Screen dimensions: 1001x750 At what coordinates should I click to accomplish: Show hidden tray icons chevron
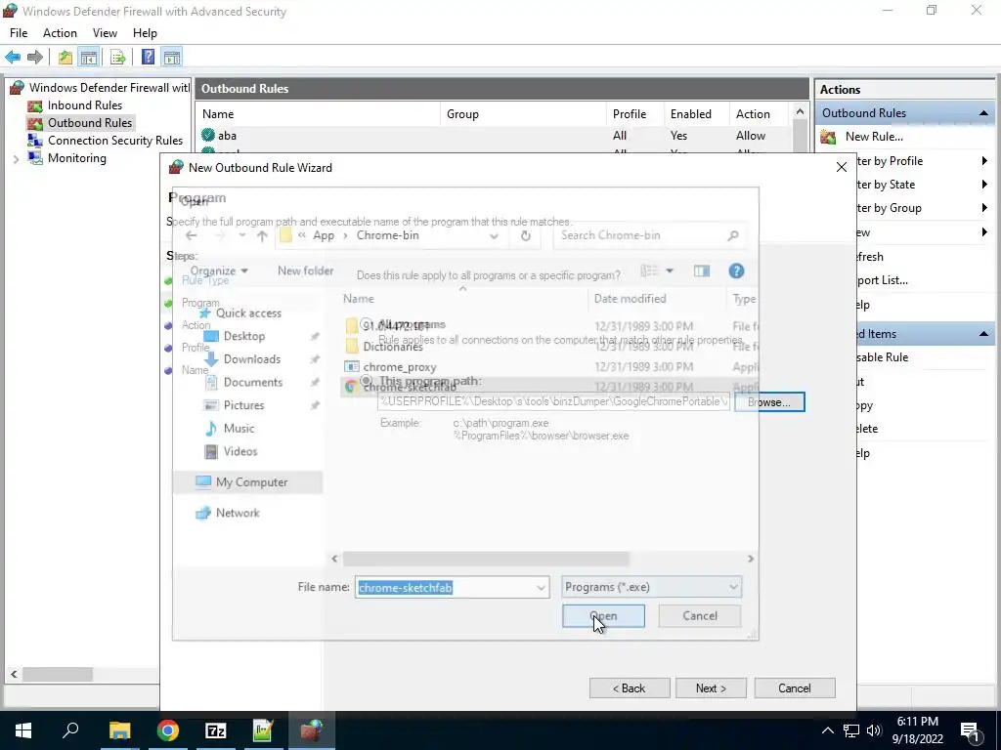pos(827,730)
